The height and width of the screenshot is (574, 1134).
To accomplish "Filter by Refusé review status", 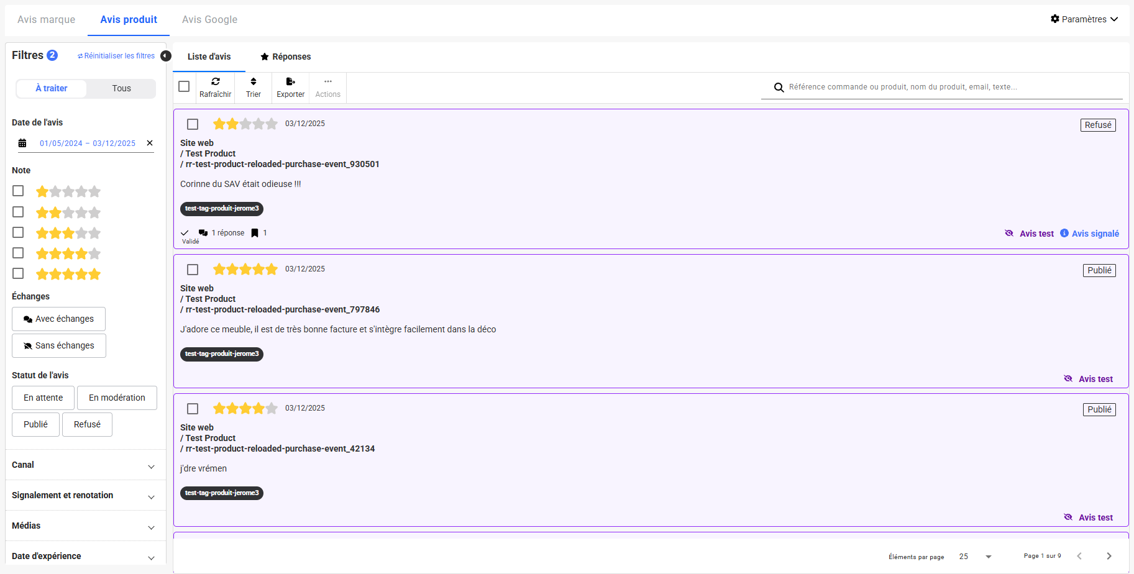I will 87,425.
